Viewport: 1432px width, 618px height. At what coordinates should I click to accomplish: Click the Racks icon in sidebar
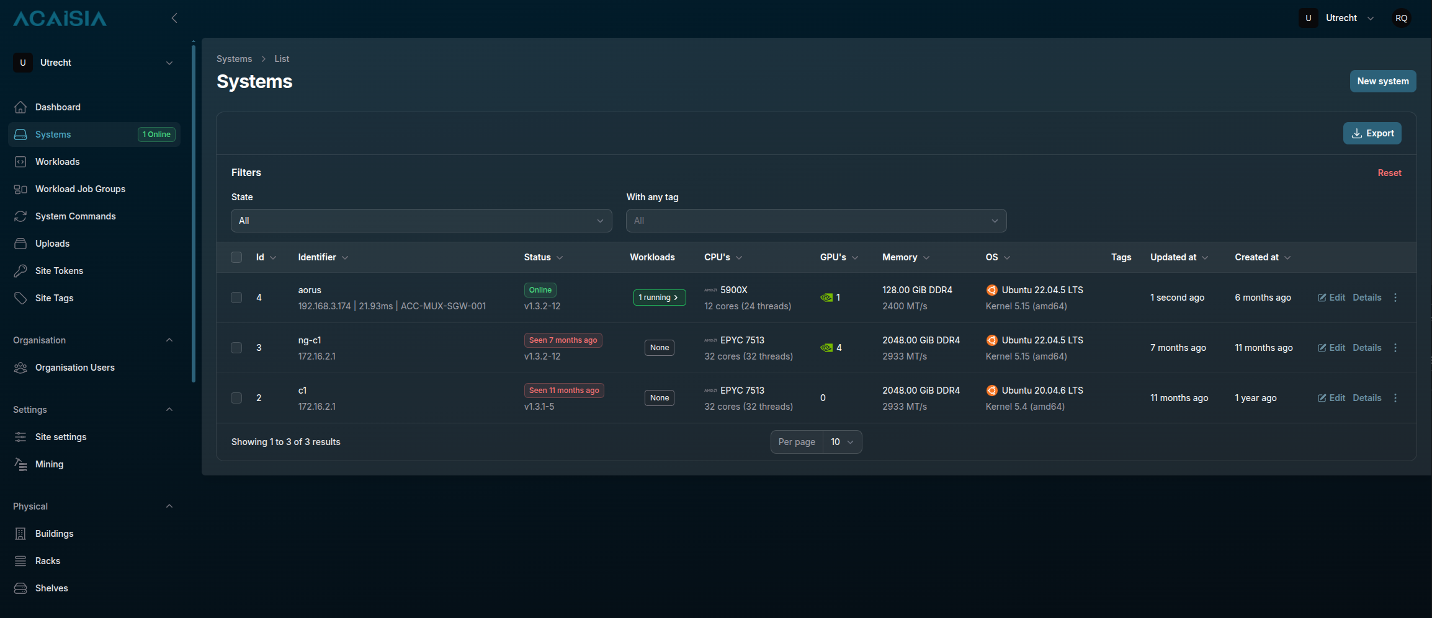(20, 561)
